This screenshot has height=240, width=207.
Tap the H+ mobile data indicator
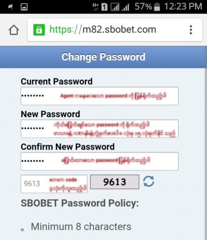[96, 7]
